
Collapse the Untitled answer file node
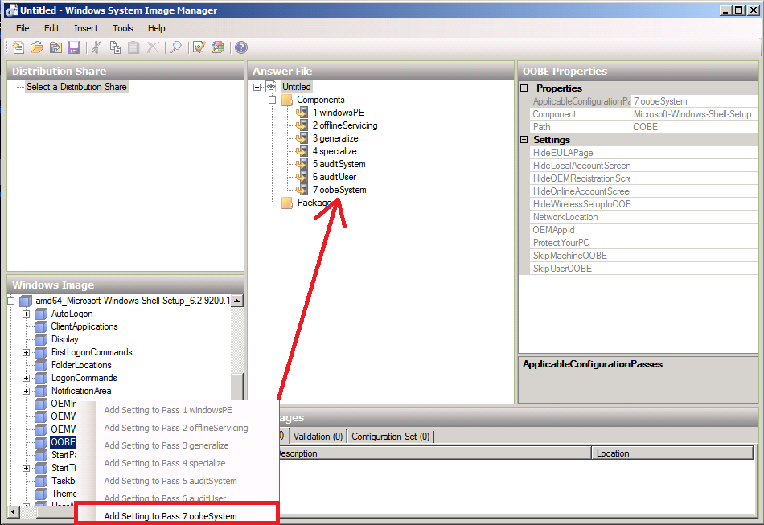pos(257,87)
